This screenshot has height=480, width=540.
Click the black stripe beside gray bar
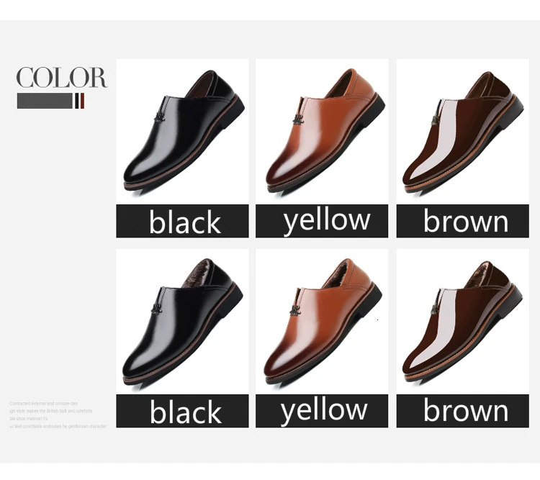click(x=77, y=101)
